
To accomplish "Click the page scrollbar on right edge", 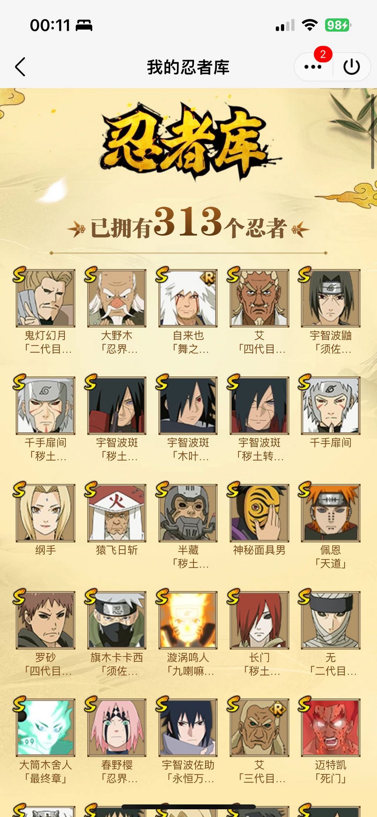I will point(373,131).
